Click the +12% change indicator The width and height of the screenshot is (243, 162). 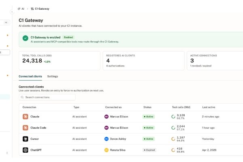click(47, 62)
